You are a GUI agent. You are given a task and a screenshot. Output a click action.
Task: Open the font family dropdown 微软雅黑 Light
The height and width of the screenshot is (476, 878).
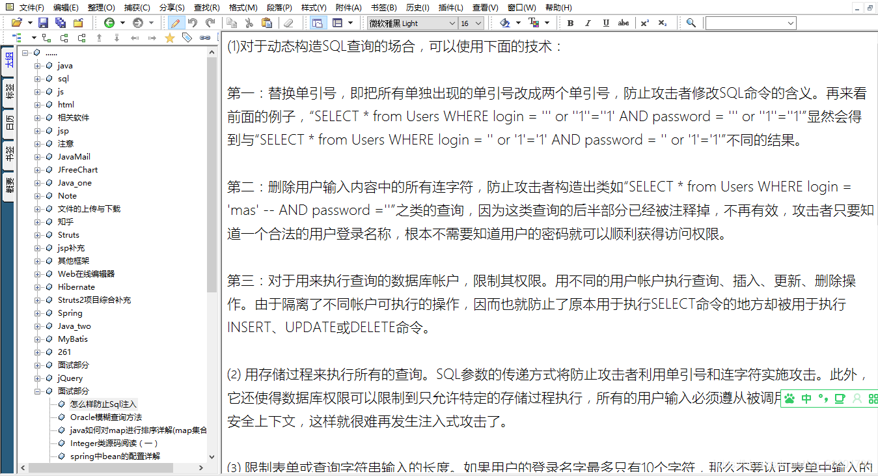pyautogui.click(x=410, y=22)
